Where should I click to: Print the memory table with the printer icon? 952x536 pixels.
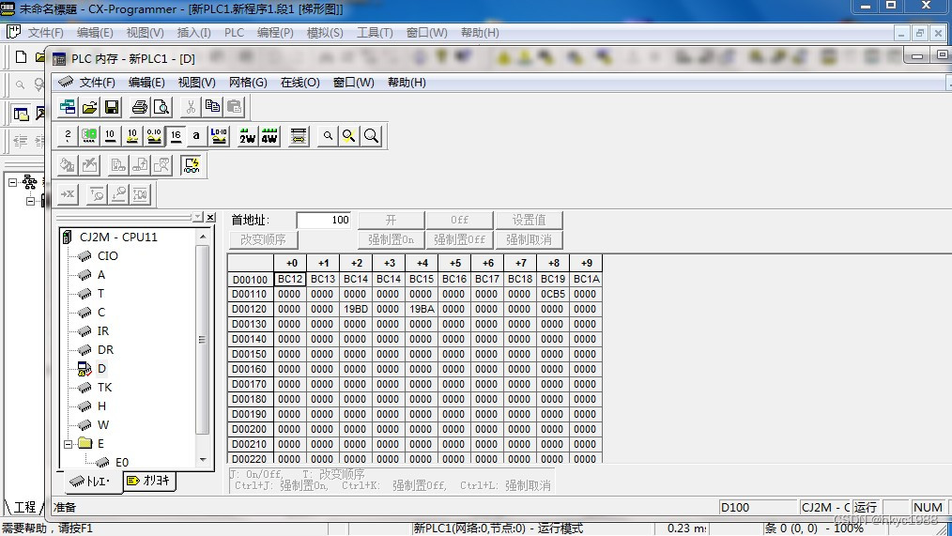[x=140, y=107]
